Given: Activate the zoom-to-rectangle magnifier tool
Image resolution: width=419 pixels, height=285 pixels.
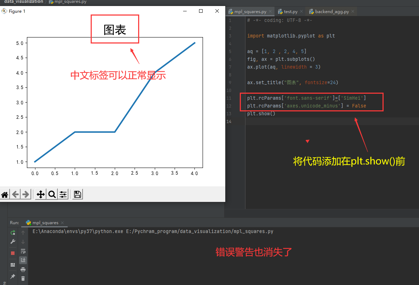Looking at the screenshot, I should click(x=52, y=194).
